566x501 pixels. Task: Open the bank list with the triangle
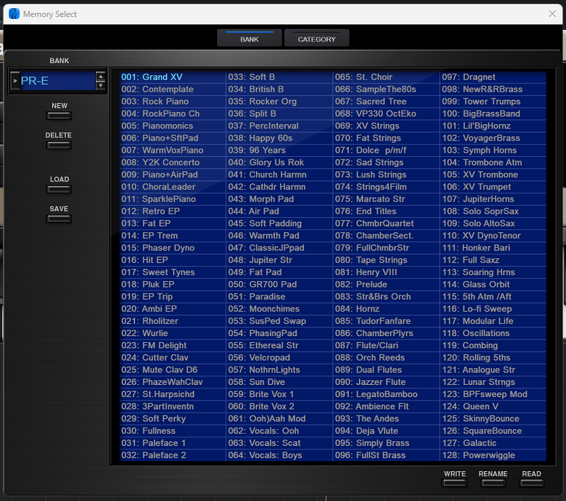coord(15,81)
